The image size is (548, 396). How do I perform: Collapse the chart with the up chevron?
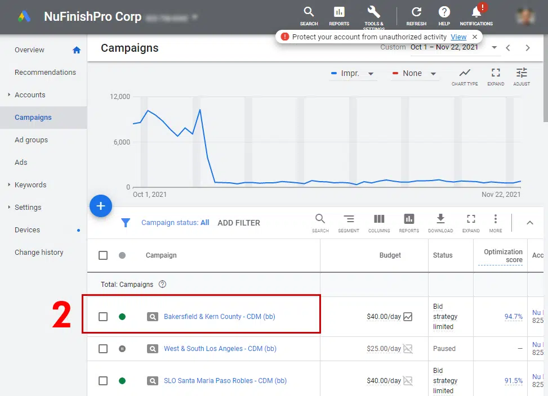tap(530, 223)
